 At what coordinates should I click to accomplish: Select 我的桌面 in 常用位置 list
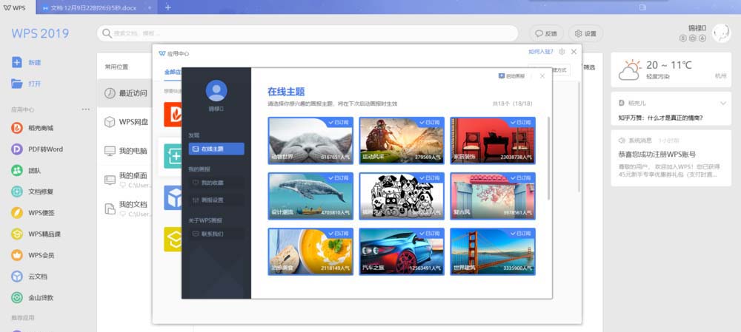[x=124, y=180]
